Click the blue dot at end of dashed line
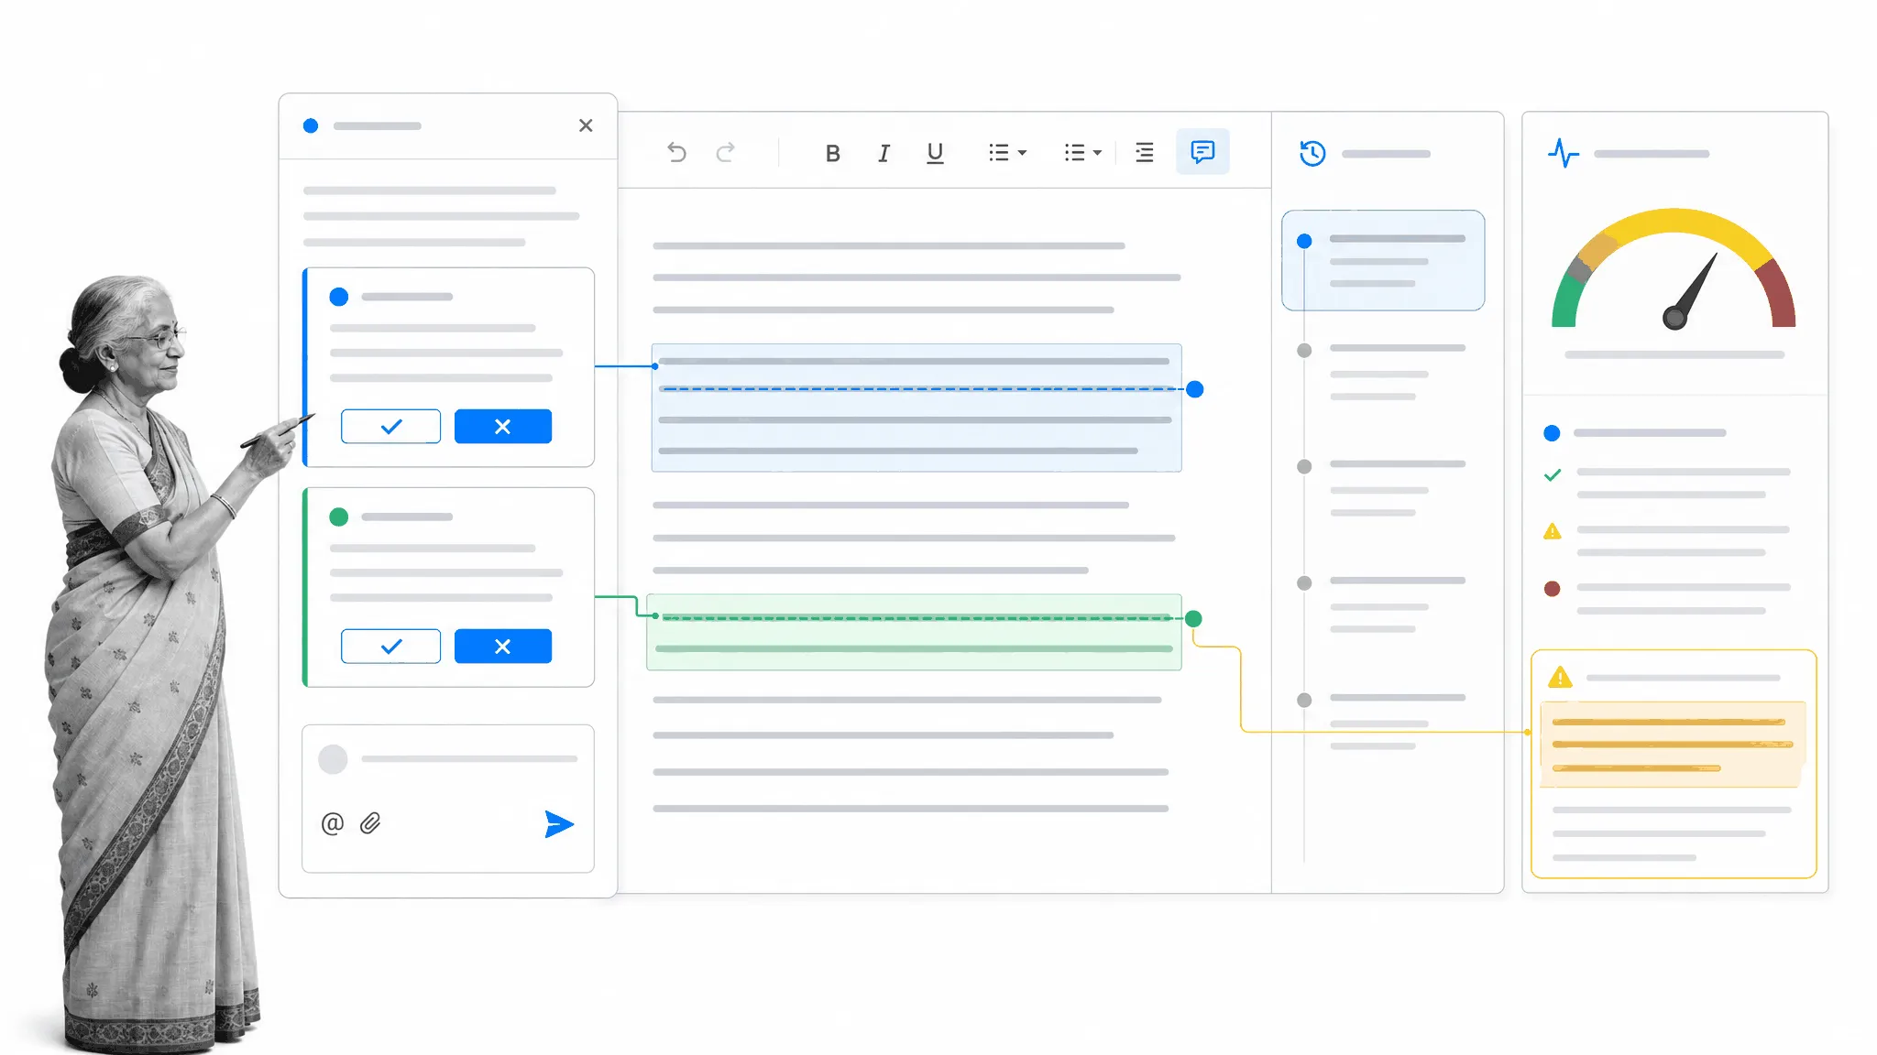1877x1055 pixels. (1195, 389)
